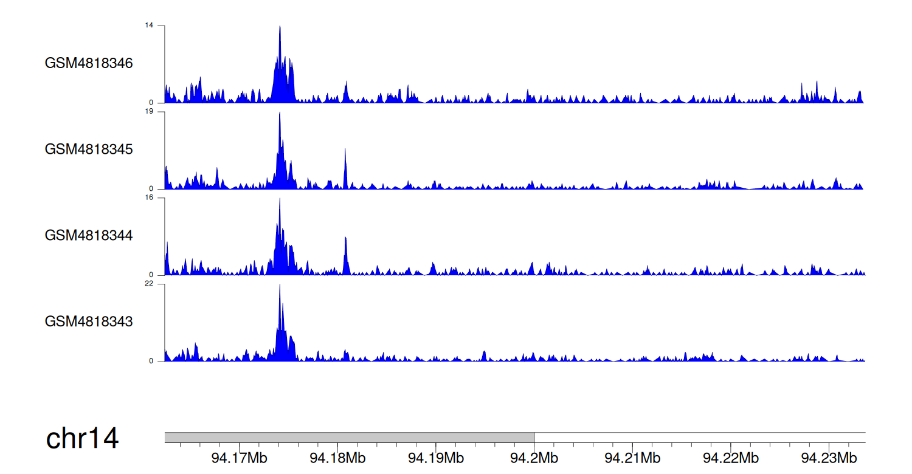Click the 94.21Mb axis label

[632, 458]
